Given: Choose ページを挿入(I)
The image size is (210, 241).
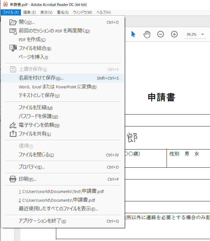Looking at the screenshot, I should click(x=62, y=57).
